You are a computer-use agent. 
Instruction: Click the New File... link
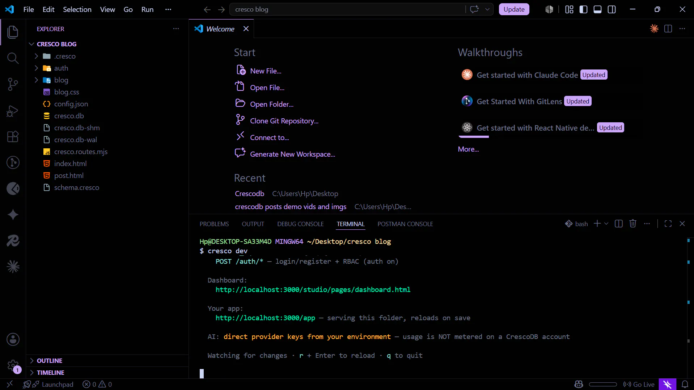266,71
